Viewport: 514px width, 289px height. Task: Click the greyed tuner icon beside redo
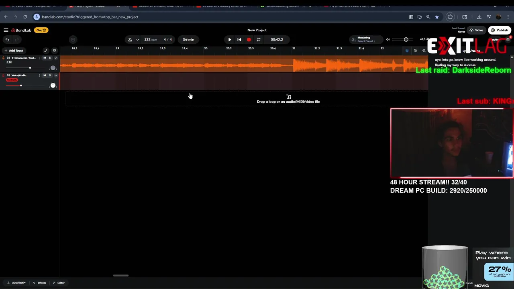73,39
